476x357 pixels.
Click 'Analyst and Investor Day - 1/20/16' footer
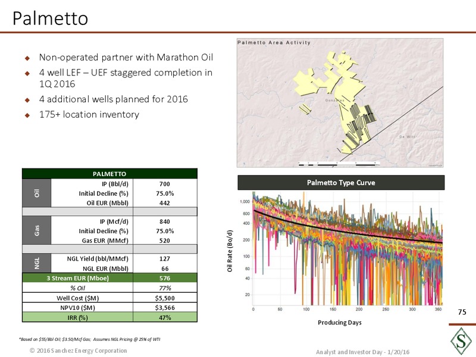click(x=362, y=352)
